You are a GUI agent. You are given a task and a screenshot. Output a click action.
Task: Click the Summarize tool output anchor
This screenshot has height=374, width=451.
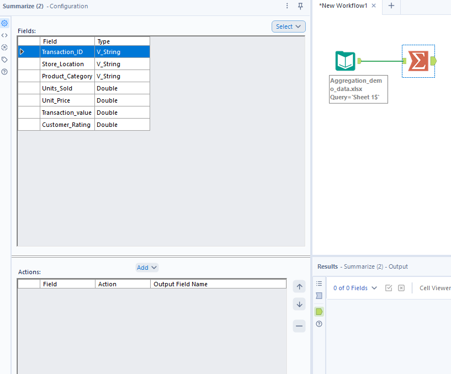tap(433, 61)
